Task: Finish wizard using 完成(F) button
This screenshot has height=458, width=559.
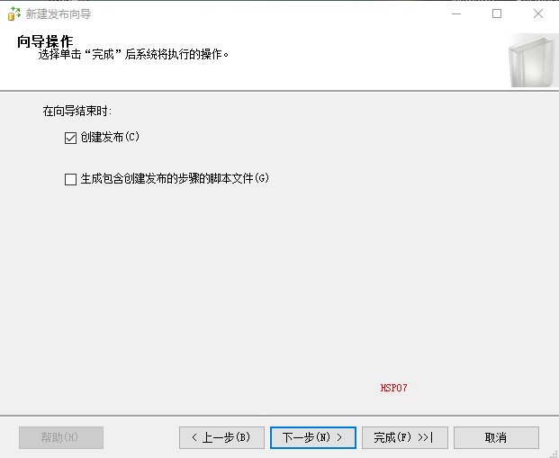Action: click(x=405, y=437)
